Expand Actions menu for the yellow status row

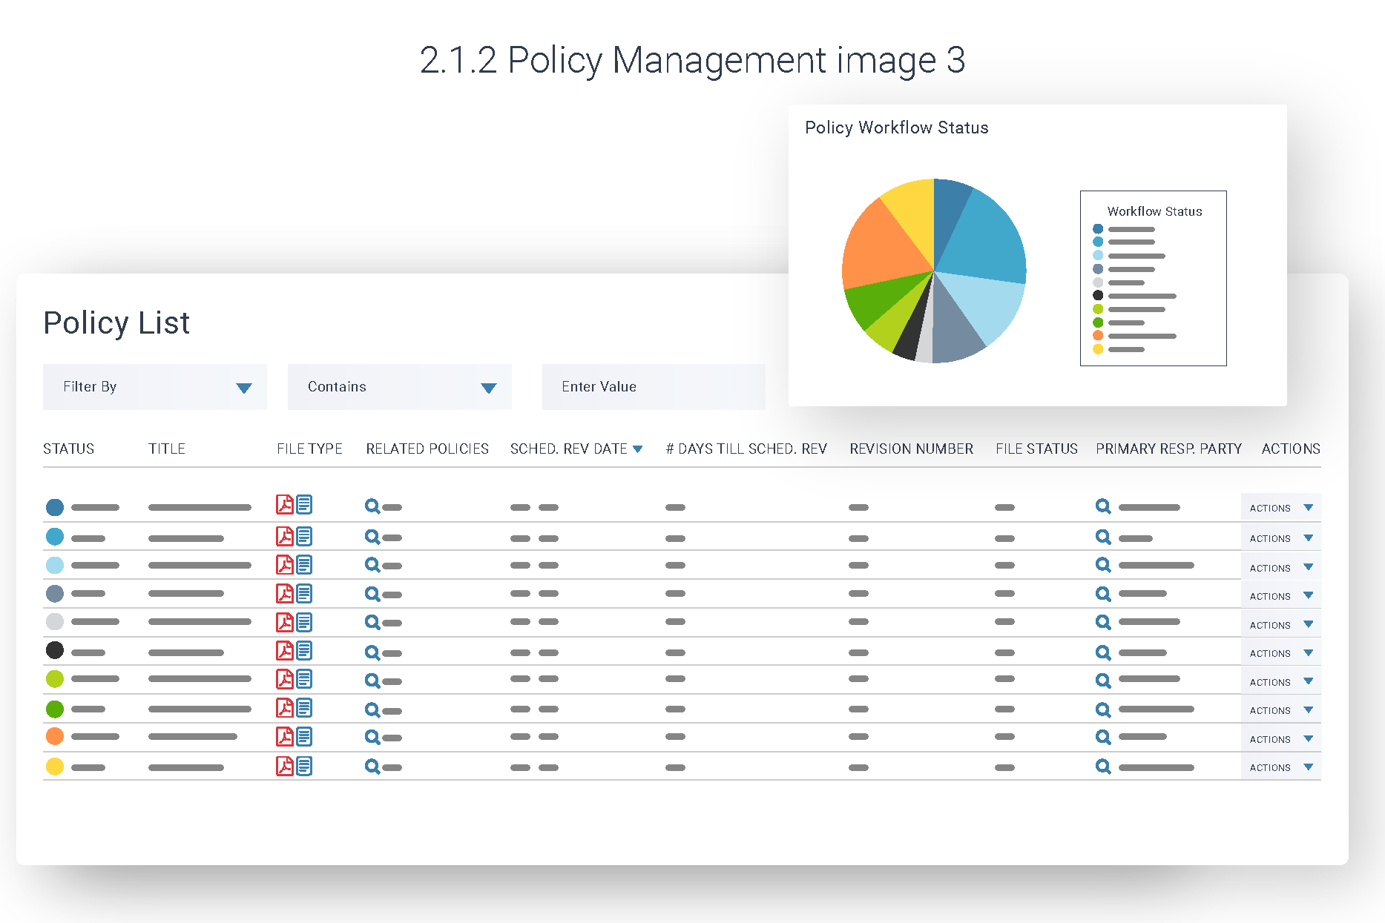[x=1281, y=767]
